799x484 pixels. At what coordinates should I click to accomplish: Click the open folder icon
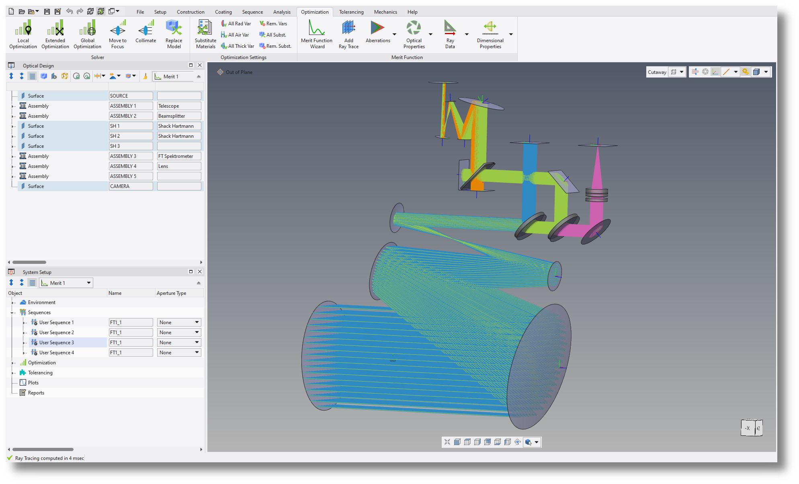tap(22, 11)
